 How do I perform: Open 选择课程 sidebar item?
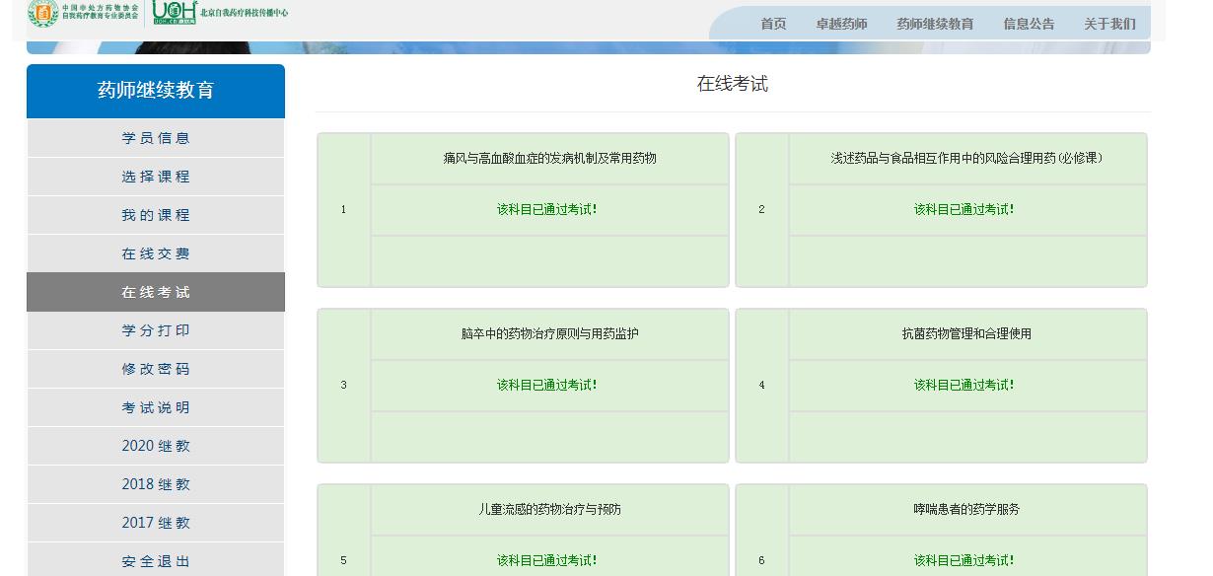pyautogui.click(x=156, y=177)
